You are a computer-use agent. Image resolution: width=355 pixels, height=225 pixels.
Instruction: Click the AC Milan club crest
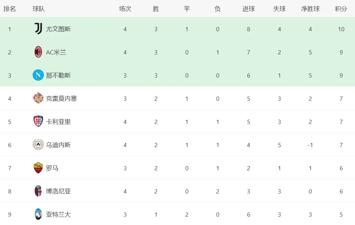(x=38, y=52)
